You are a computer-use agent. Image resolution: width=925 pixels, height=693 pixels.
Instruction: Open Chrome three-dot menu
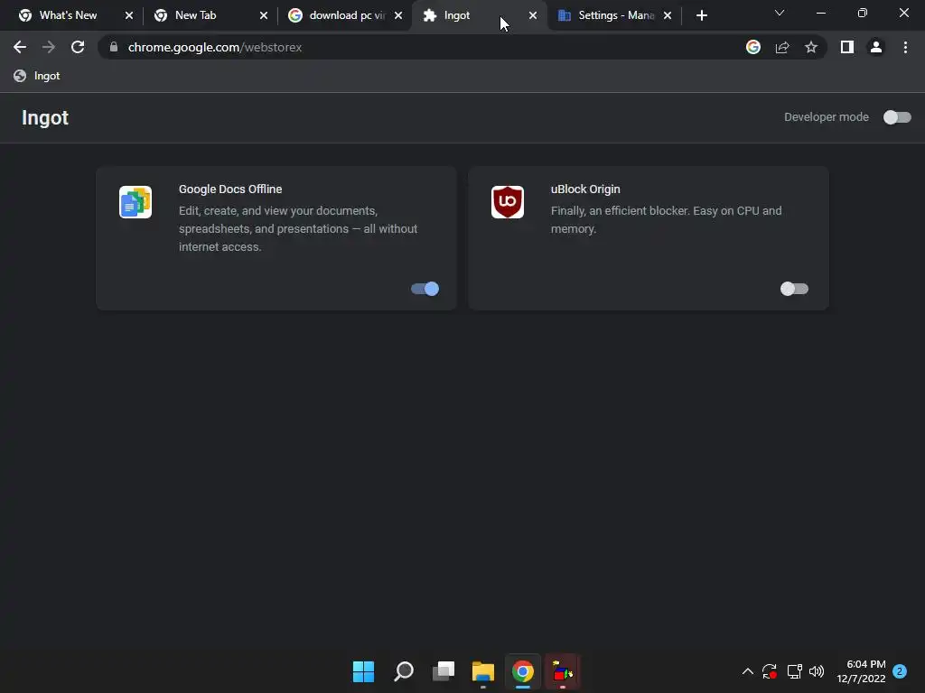[x=905, y=47]
